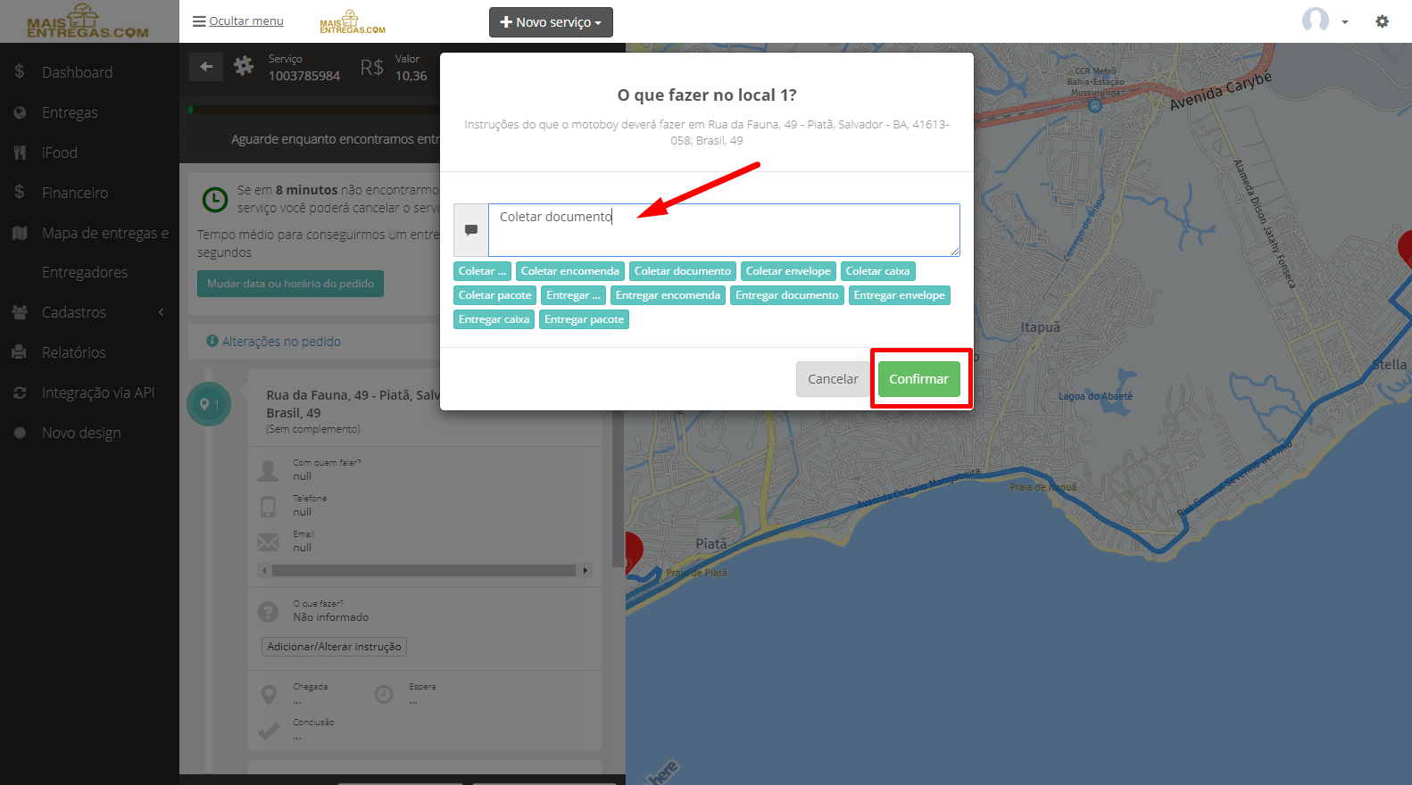Select the 'Entregar encomenda' tag
This screenshot has height=785, width=1412.
tap(668, 295)
